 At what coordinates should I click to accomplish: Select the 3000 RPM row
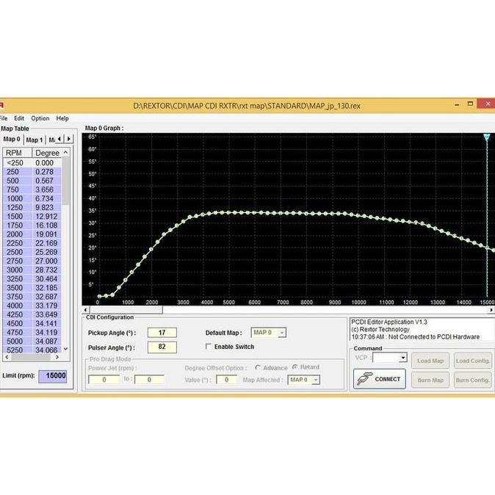point(32,270)
